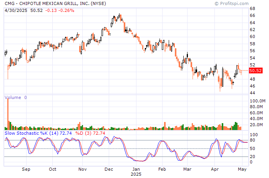This screenshot has height=178, width=269.
Task: Click the 0 stochastic axis label
Action: pyautogui.click(x=251, y=162)
